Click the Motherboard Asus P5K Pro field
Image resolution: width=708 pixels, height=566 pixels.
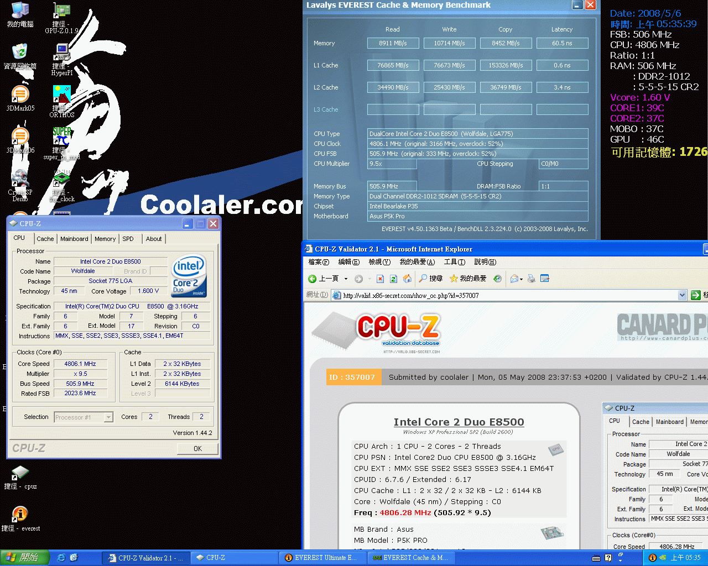pos(478,216)
